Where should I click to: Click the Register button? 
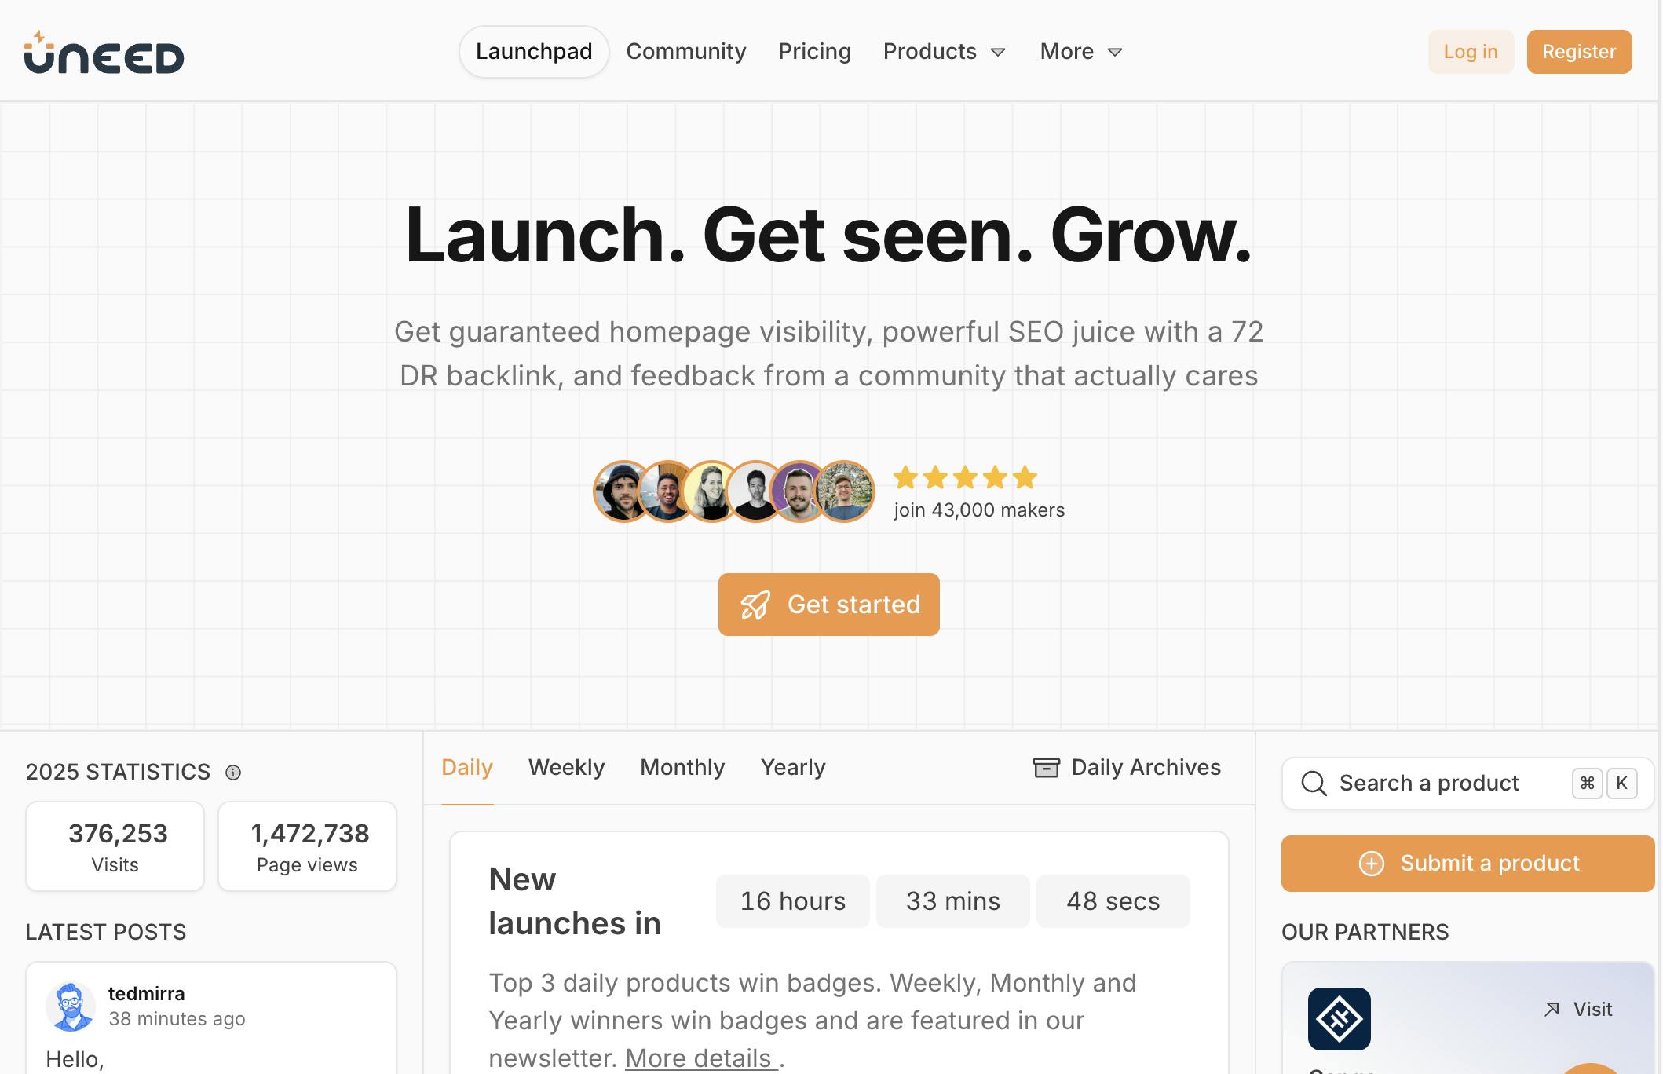coord(1579,51)
